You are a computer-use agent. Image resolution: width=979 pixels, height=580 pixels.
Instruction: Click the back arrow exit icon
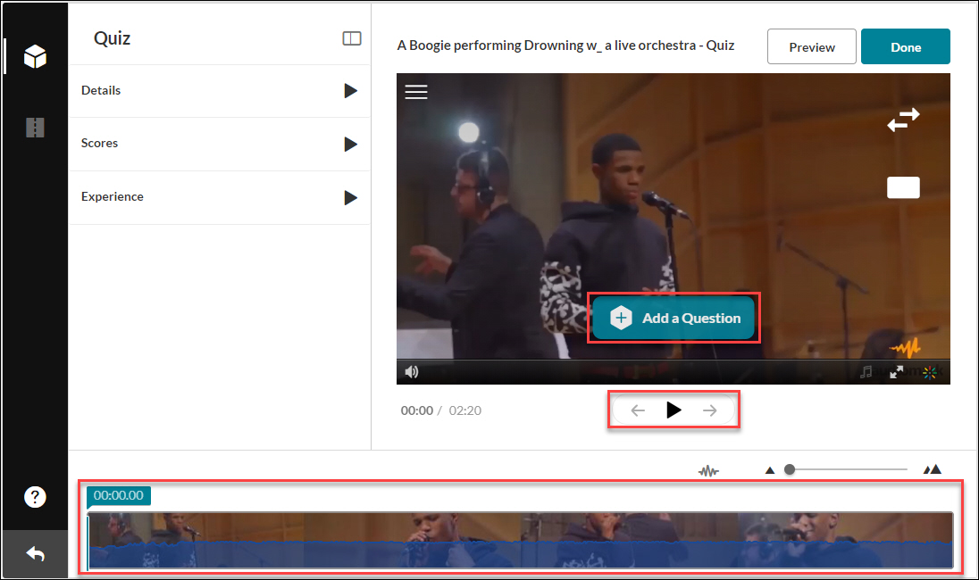click(35, 554)
